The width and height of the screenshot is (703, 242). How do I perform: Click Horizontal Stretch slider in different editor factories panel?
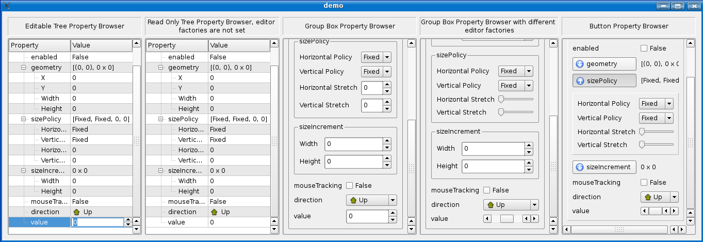(x=515, y=99)
